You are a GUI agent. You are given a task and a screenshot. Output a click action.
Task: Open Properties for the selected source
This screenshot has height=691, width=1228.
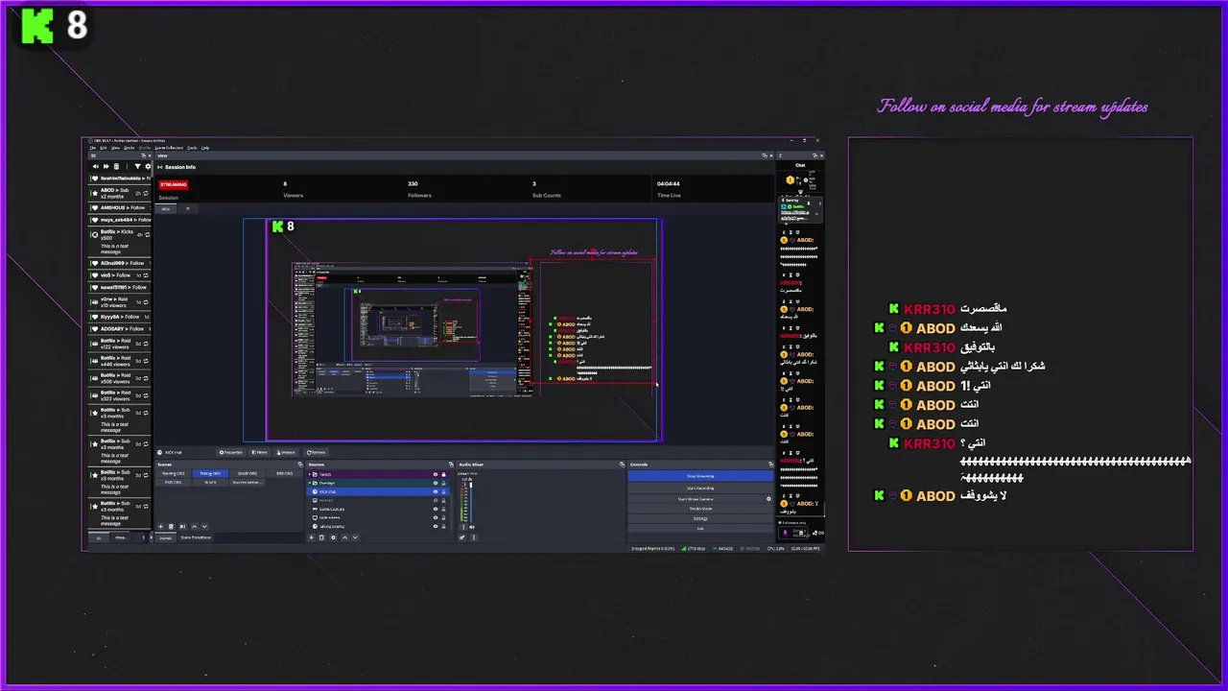(x=231, y=452)
